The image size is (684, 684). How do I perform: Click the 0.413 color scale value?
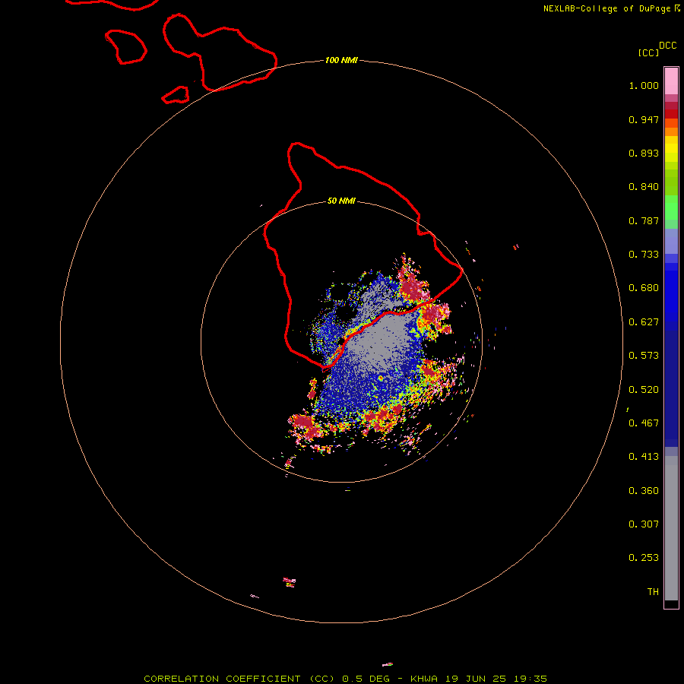644,457
